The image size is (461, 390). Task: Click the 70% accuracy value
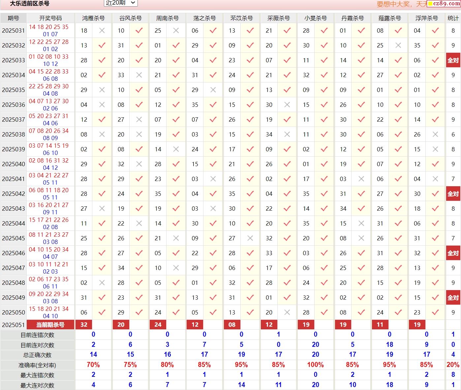click(93, 365)
